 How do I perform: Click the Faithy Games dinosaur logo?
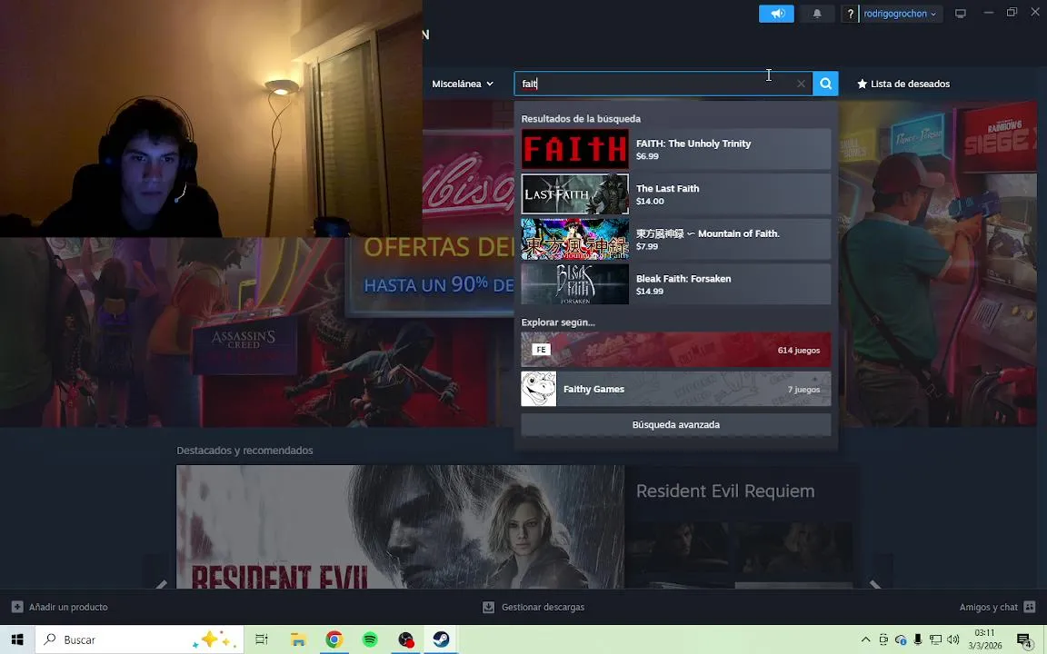[x=538, y=389]
